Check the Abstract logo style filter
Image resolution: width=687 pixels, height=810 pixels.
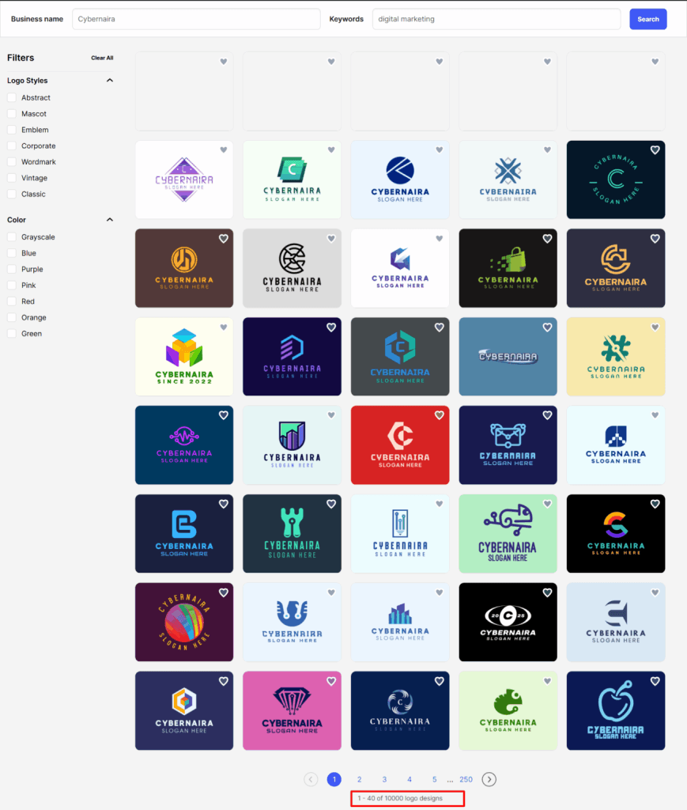pos(11,97)
